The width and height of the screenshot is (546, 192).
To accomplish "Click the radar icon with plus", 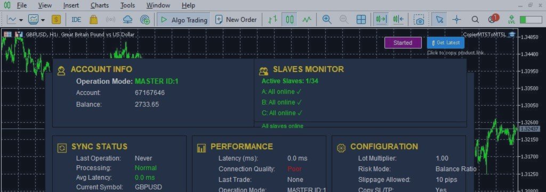I will pyautogui.click(x=145, y=20).
